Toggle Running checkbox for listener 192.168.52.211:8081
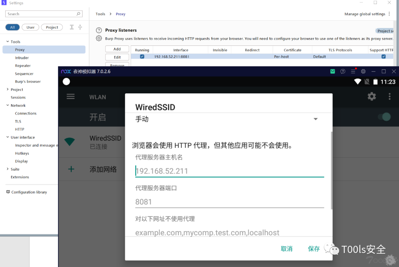 pos(142,57)
